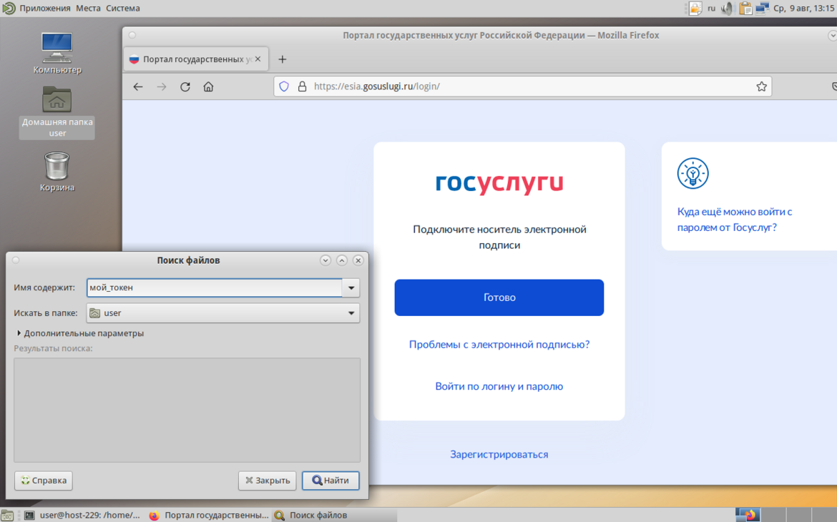This screenshot has height=522, width=837.
Task: Select the Корзина trash icon
Action: [57, 172]
